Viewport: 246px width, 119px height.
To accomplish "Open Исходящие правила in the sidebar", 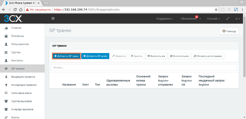I will tap(22, 85).
